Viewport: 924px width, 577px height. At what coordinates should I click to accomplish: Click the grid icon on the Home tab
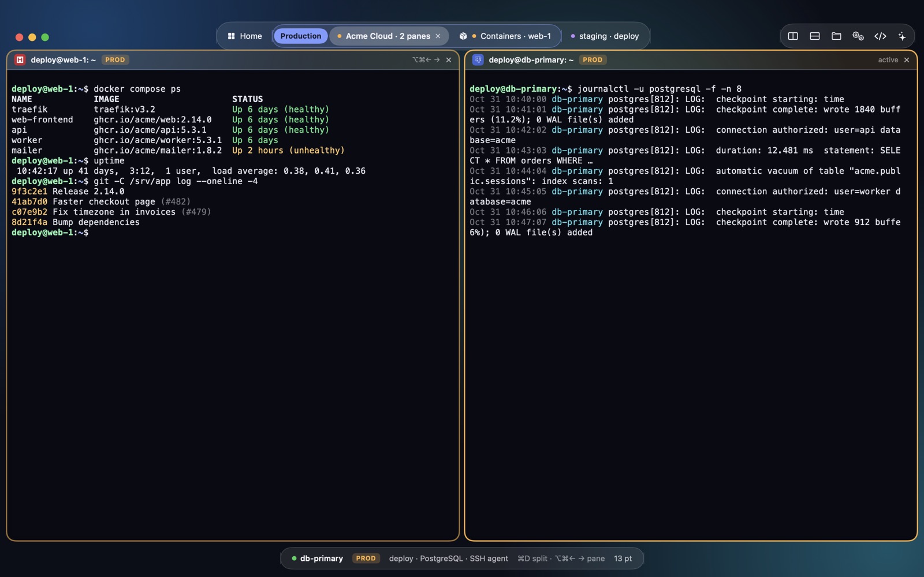tap(231, 36)
